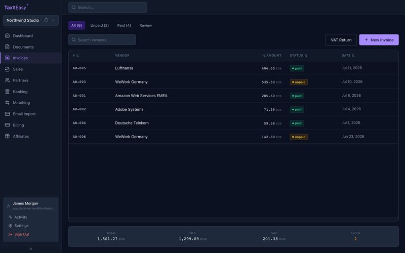405x253 pixels.
Task: Expand the Northwind Studio workspace chevron
Action: (53, 20)
